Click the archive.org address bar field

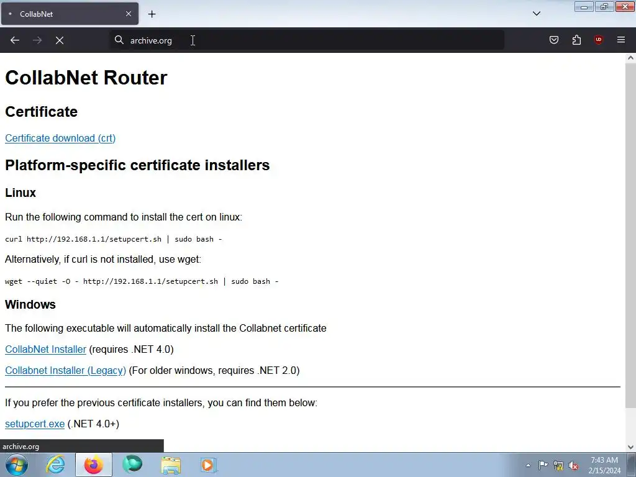point(307,40)
